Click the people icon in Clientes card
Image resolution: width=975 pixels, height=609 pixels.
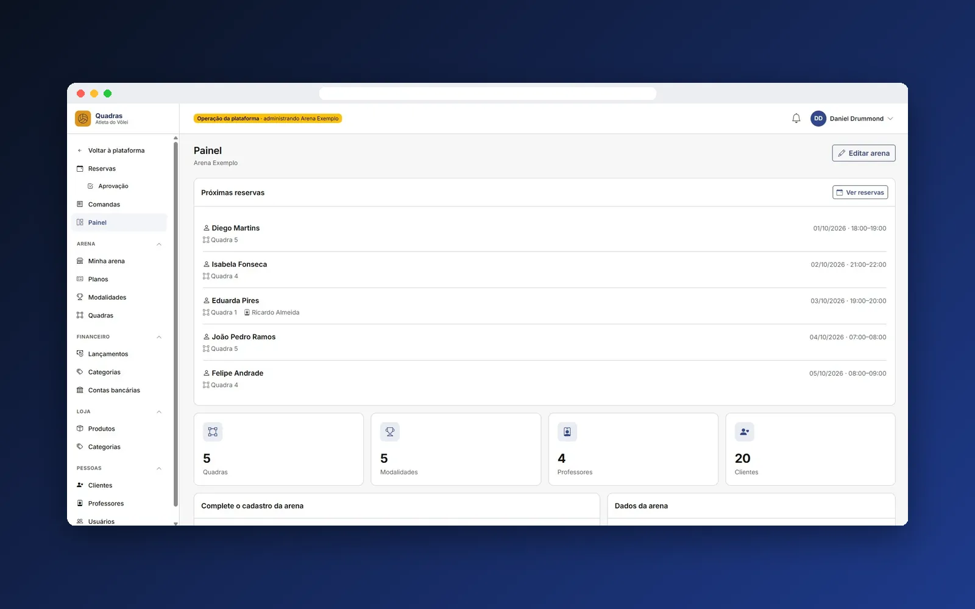click(x=745, y=432)
